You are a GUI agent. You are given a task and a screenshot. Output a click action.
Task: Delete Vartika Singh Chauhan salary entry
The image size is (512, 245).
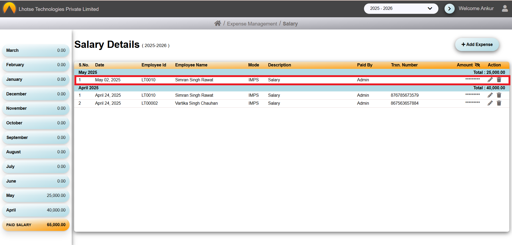coord(499,103)
